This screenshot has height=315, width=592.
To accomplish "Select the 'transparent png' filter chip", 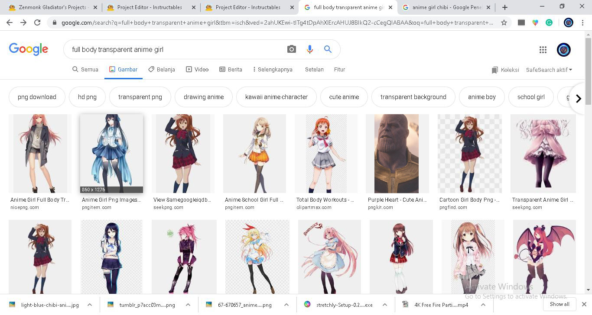I will (x=140, y=97).
